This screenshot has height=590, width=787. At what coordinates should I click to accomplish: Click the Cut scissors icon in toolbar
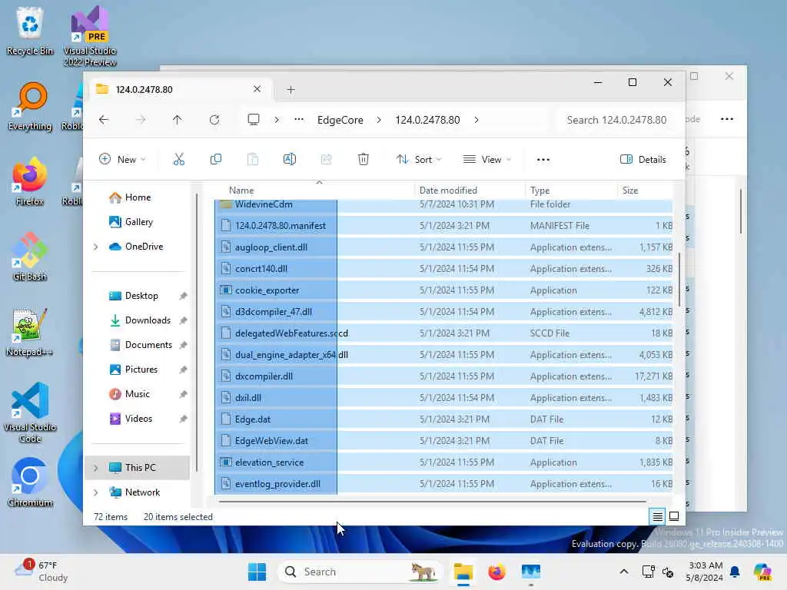178,160
